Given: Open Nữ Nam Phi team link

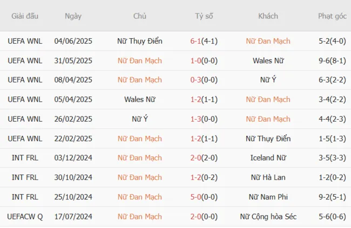Looking at the screenshot, I should 268,197.
